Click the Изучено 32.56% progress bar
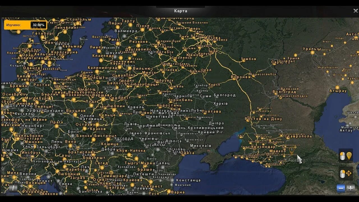 point(25,25)
